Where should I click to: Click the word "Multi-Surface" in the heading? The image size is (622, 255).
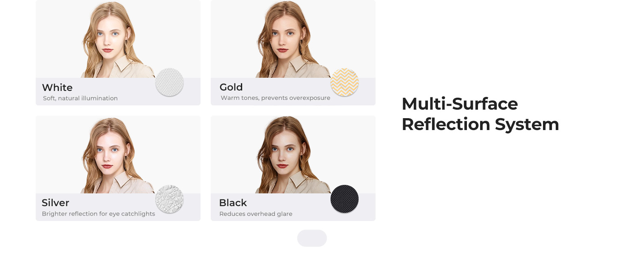[x=460, y=104]
